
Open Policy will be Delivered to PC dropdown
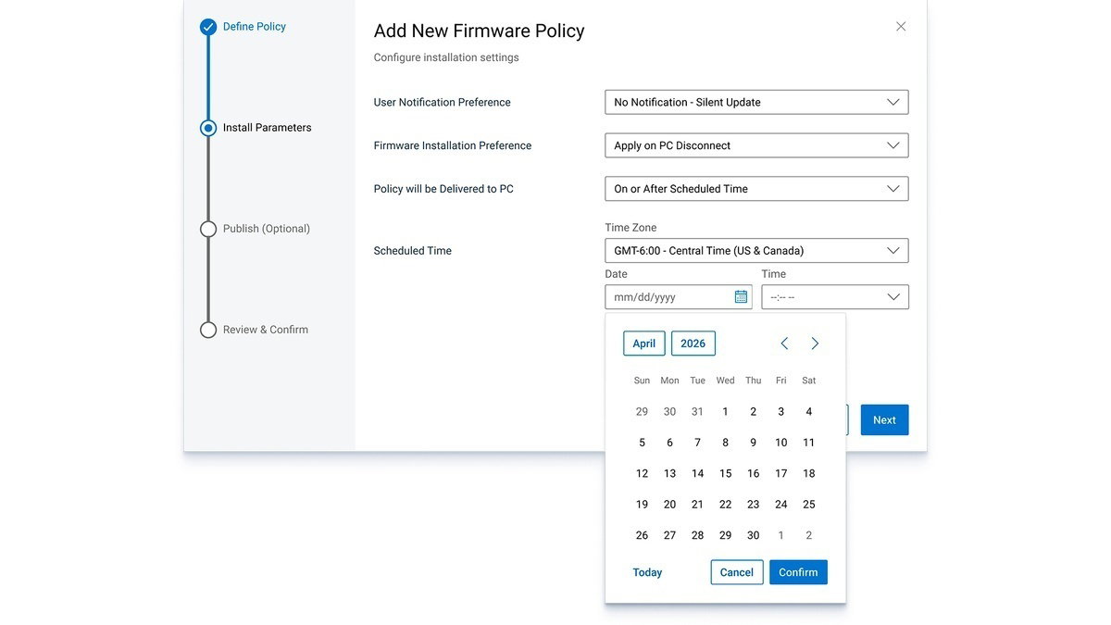coord(756,189)
